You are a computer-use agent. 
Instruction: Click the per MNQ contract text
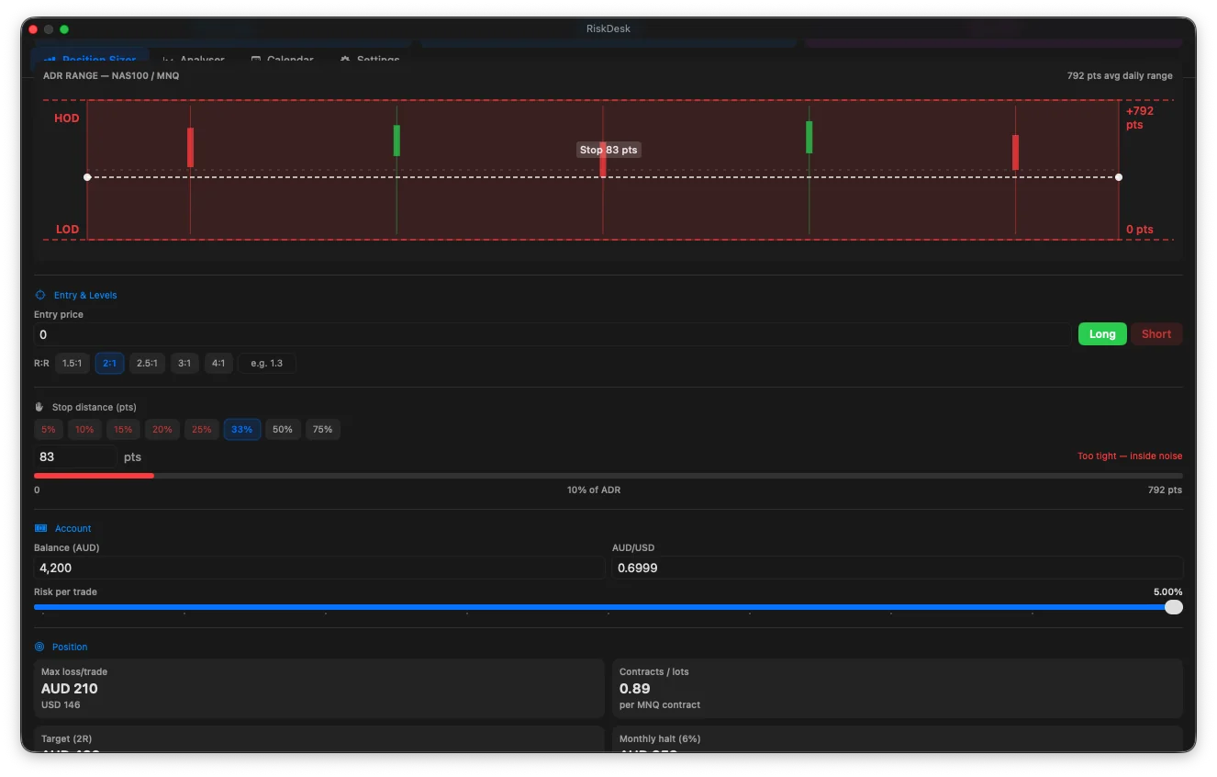(660, 705)
